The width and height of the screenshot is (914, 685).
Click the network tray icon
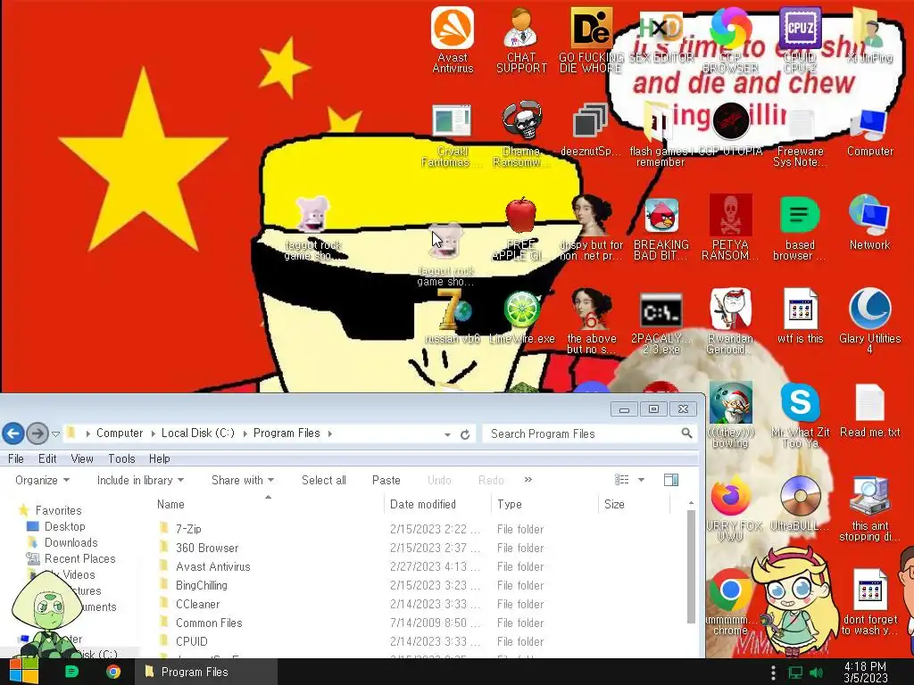click(x=794, y=673)
